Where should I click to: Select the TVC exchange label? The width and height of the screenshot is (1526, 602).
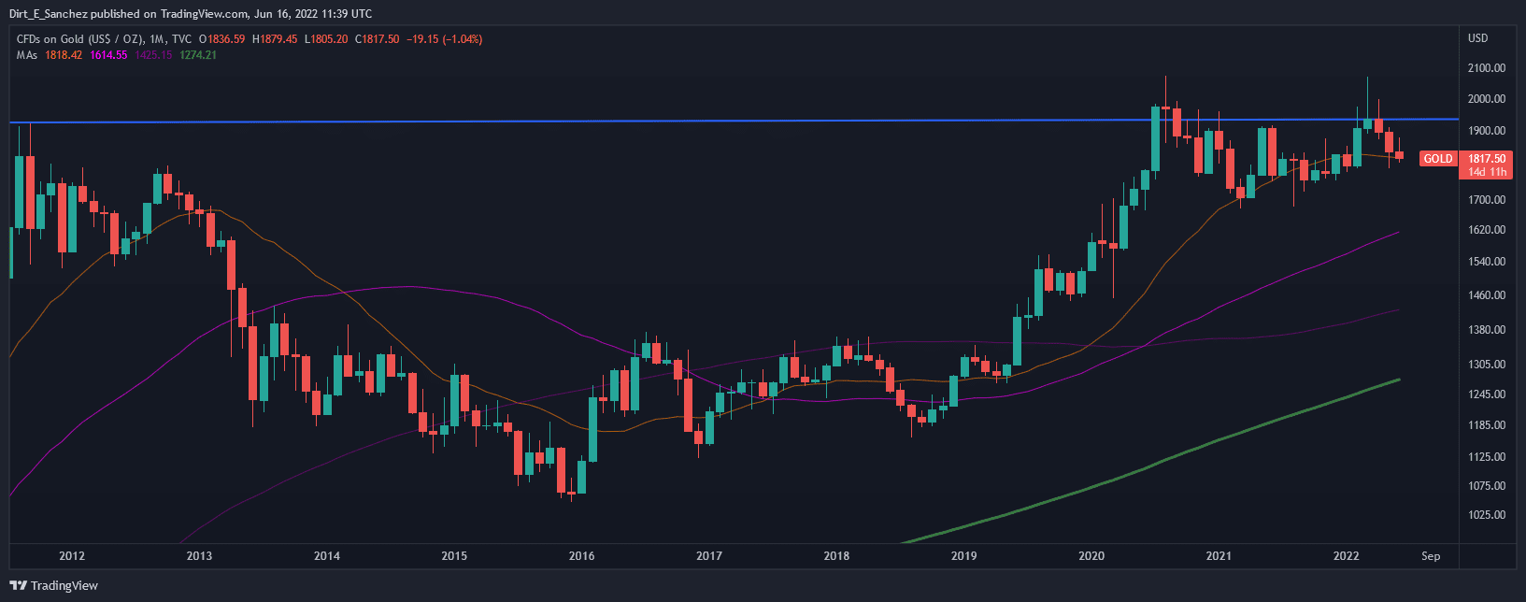(x=182, y=39)
